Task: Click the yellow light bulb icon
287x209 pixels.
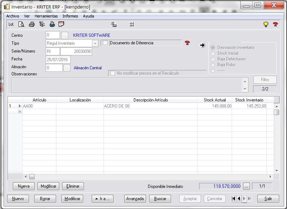Action: point(266,24)
